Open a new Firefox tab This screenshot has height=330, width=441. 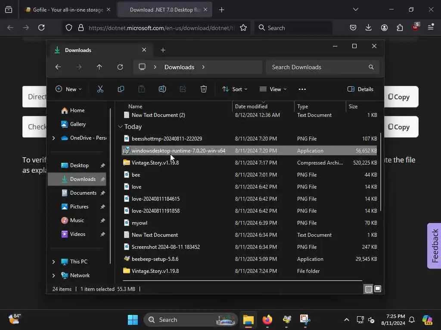tap(222, 10)
